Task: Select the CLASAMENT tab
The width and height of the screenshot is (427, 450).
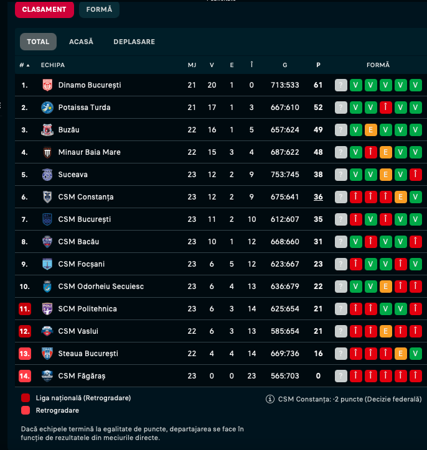Action: pos(44,9)
